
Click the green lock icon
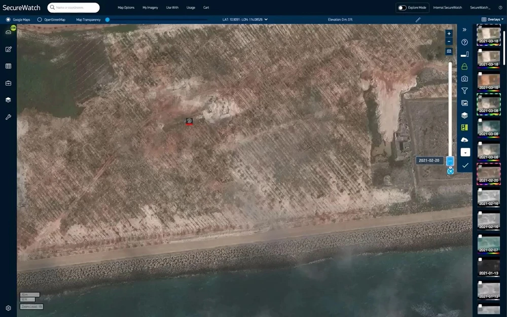pos(464,66)
